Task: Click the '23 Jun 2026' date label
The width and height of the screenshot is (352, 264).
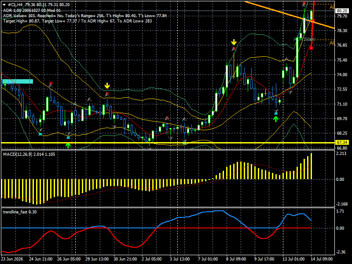Action: click(x=12, y=259)
